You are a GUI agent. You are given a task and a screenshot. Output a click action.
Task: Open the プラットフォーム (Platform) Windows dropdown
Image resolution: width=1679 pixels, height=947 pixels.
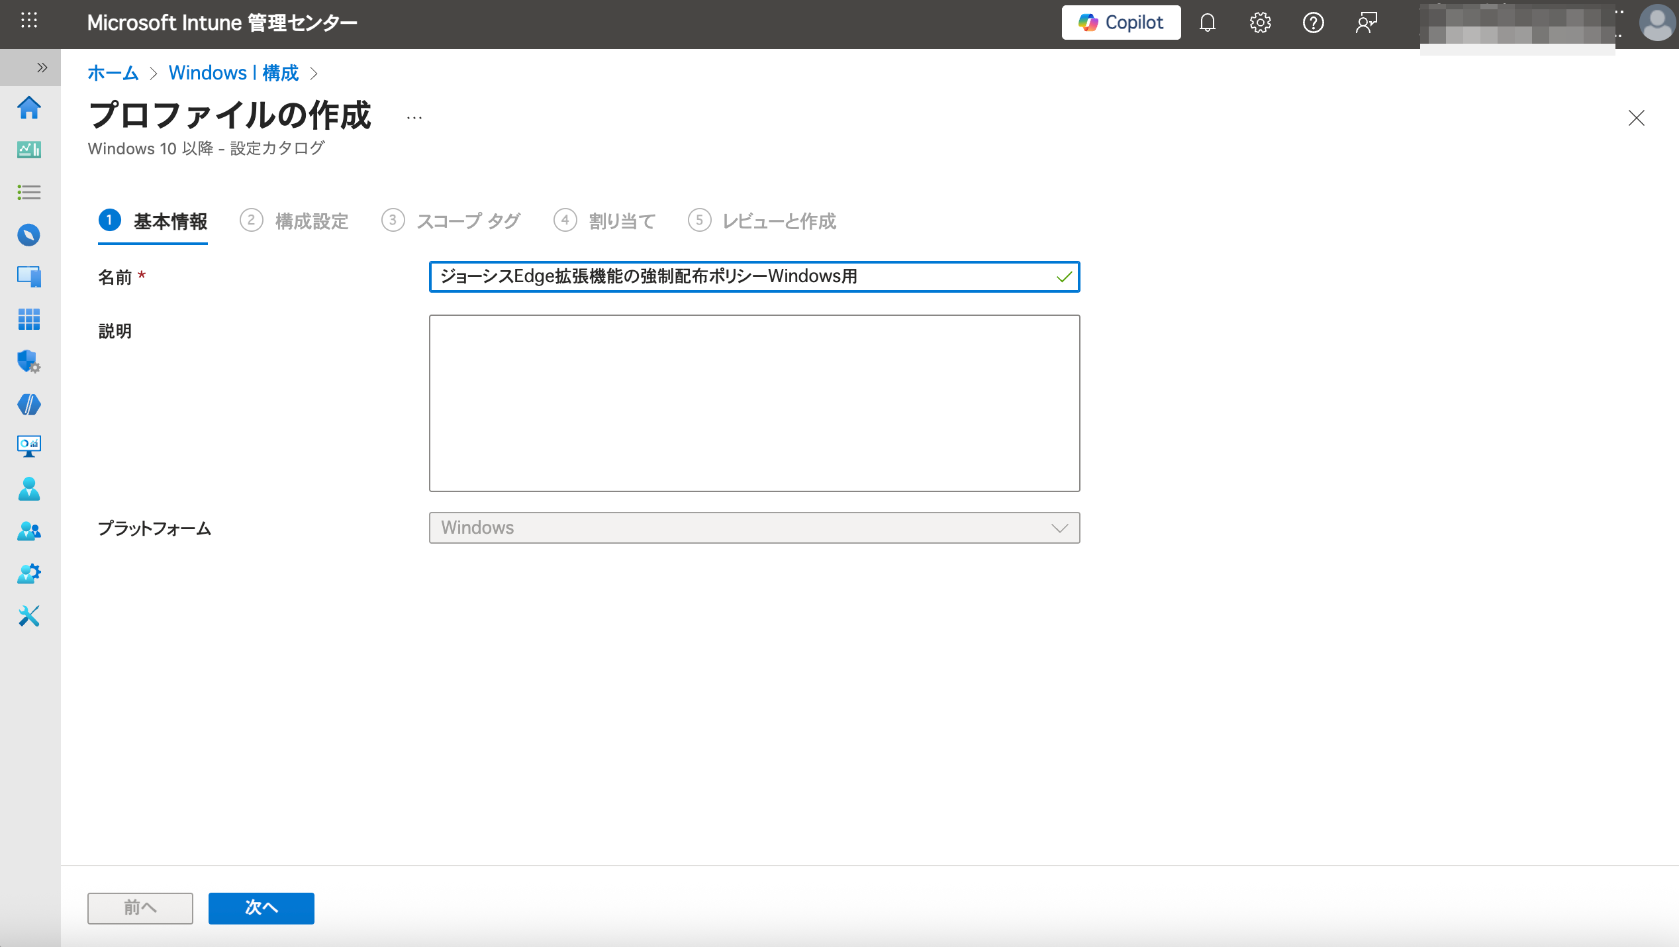coord(754,528)
